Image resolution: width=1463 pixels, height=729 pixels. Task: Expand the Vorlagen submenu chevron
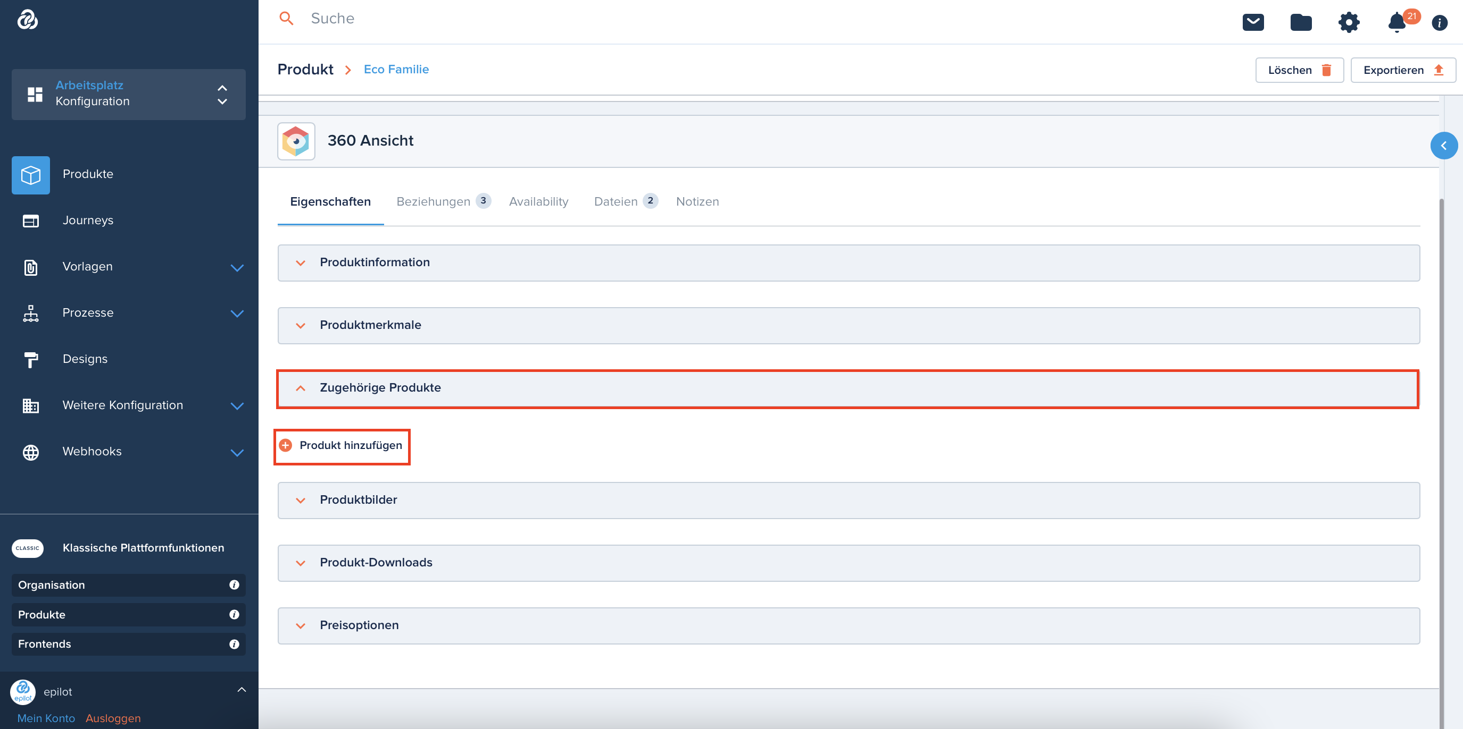tap(237, 268)
